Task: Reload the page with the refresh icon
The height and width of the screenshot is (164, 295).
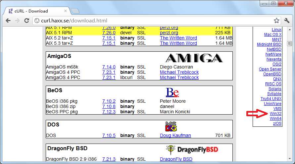Action: pyautogui.click(x=27, y=21)
